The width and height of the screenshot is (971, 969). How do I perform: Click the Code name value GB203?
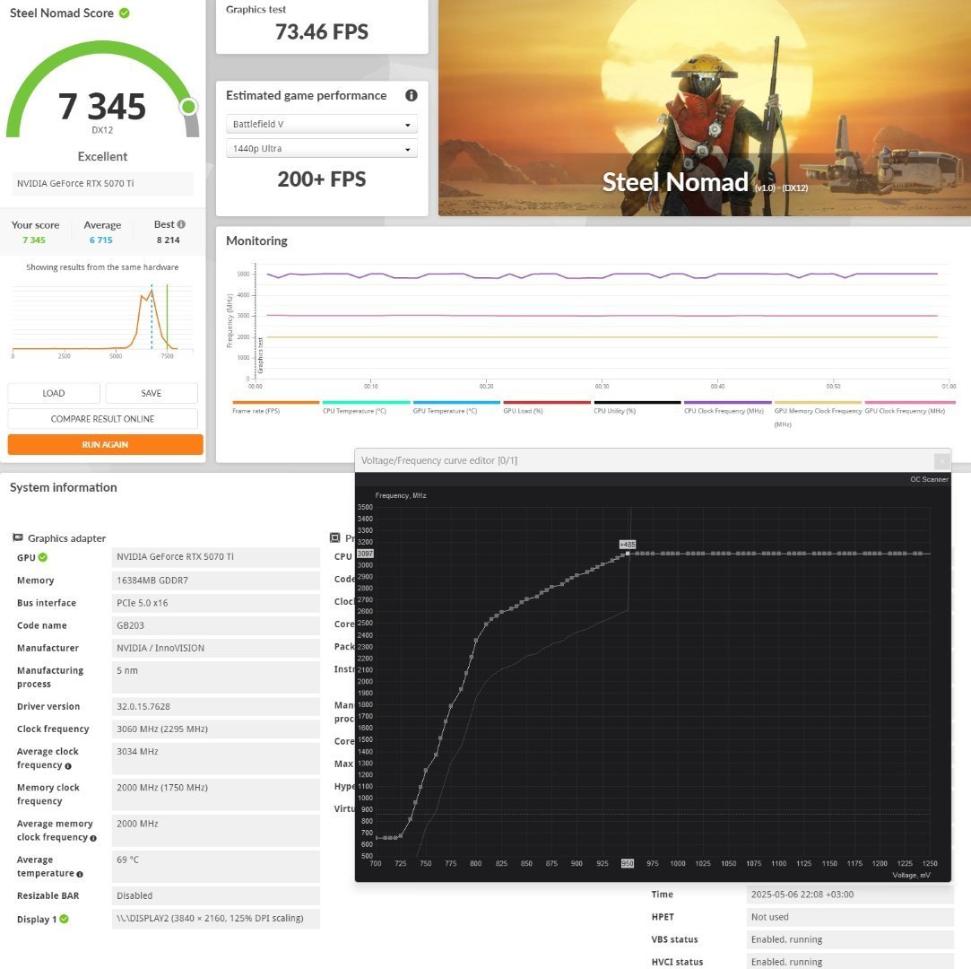tap(215, 625)
